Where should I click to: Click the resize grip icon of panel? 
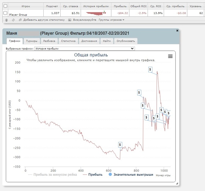[177, 183]
